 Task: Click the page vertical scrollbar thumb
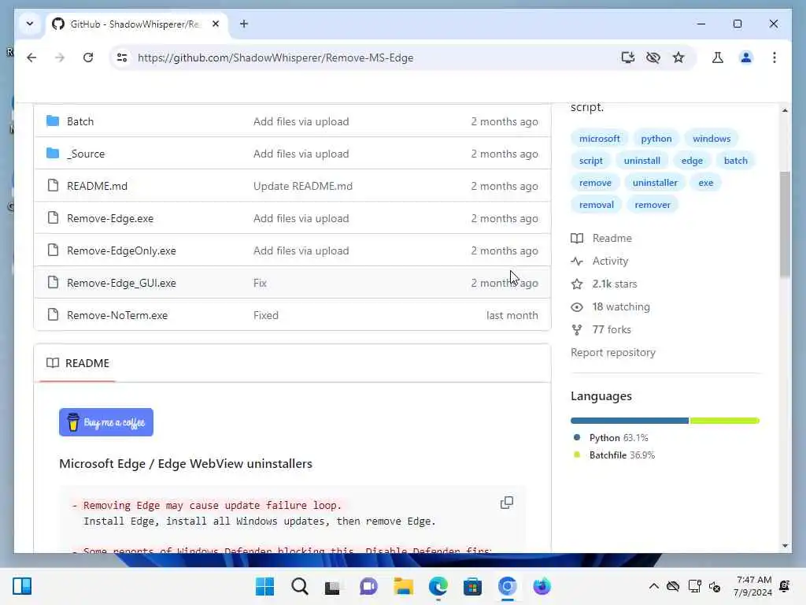point(785,225)
